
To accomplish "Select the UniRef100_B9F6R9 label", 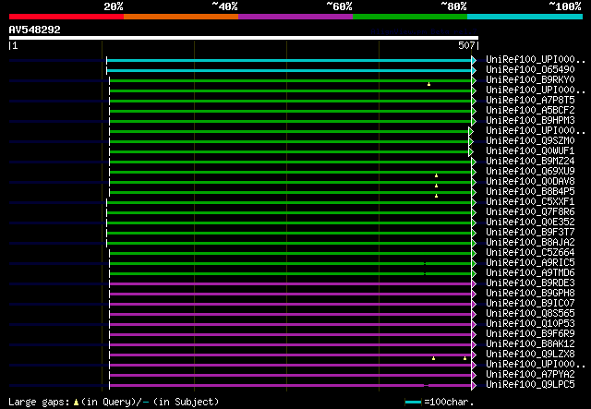I will coord(530,334).
